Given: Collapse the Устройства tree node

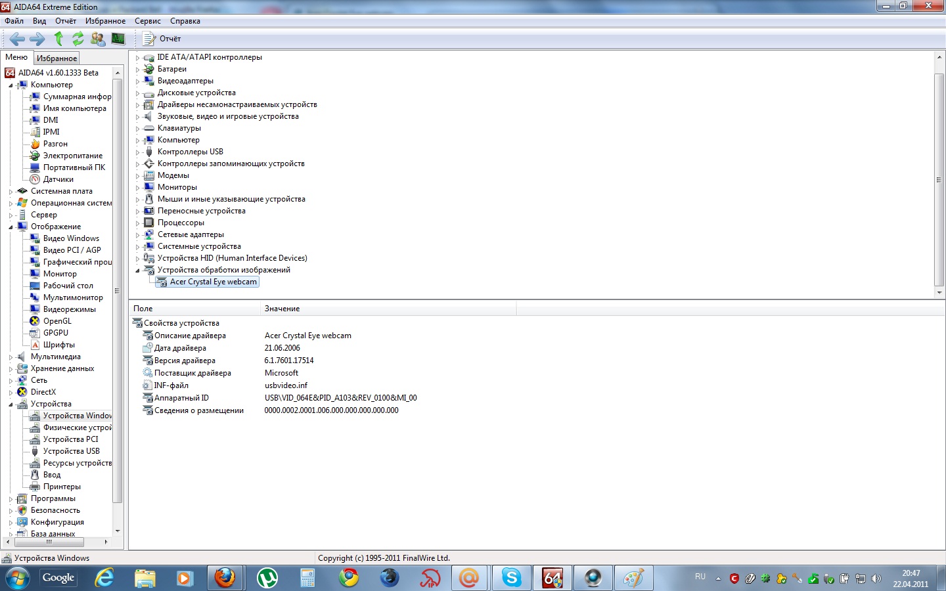Looking at the screenshot, I should [x=11, y=405].
